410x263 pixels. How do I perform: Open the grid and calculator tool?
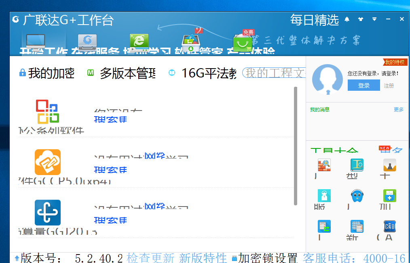[357, 226]
